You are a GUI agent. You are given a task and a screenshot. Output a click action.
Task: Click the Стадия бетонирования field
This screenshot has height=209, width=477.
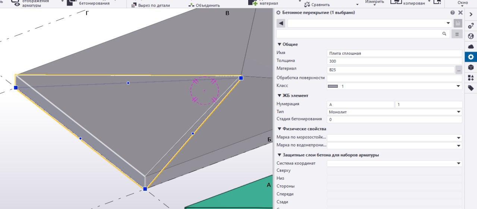click(394, 120)
